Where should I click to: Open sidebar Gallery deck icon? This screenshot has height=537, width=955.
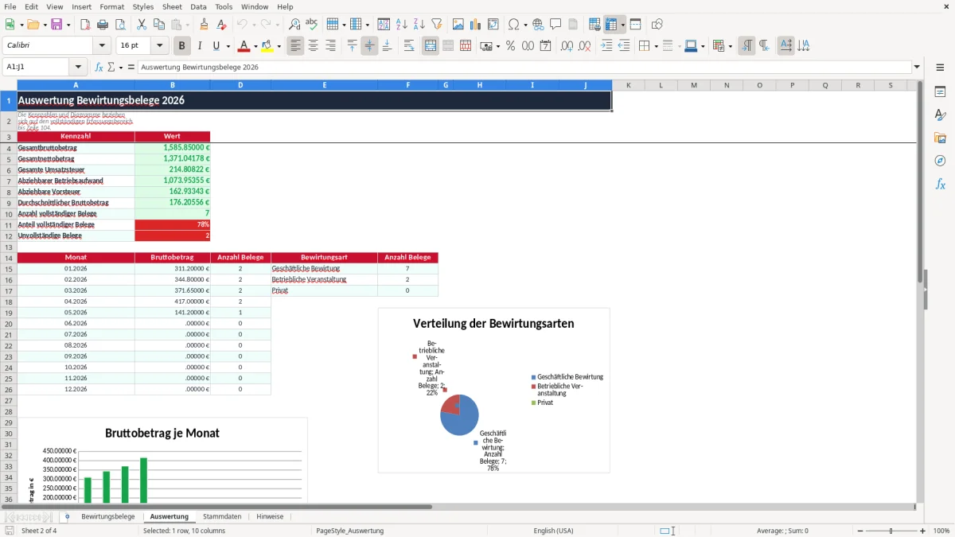940,138
